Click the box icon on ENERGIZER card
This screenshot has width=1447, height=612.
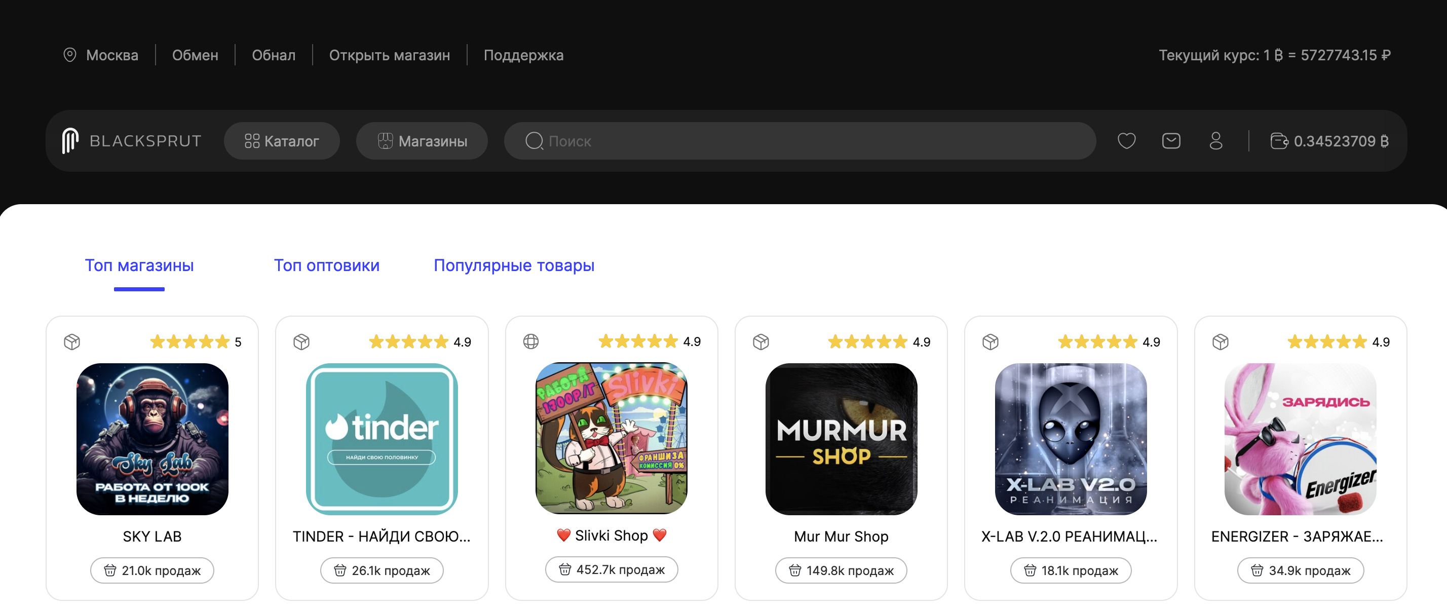pos(1221,341)
